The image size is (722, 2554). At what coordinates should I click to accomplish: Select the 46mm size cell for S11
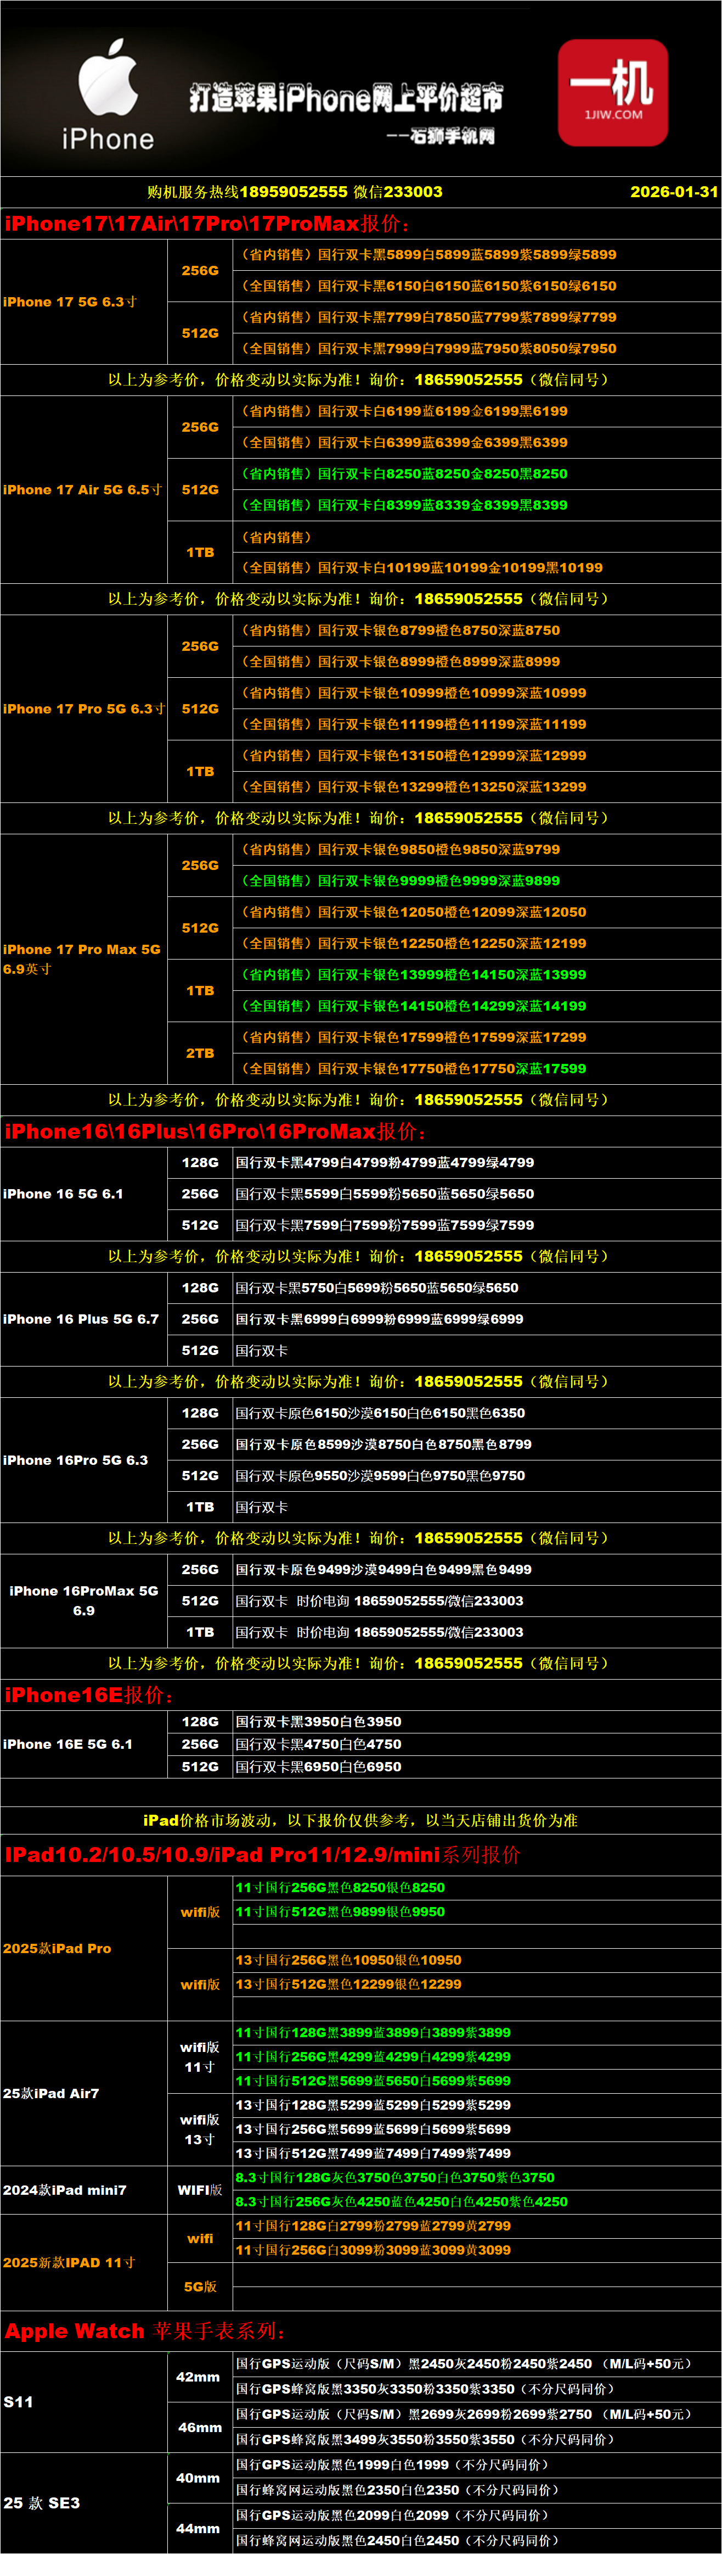click(x=200, y=2427)
